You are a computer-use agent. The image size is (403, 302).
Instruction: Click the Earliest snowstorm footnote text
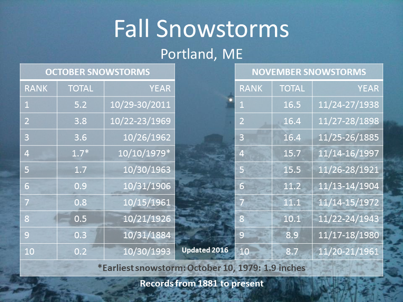(x=201, y=268)
